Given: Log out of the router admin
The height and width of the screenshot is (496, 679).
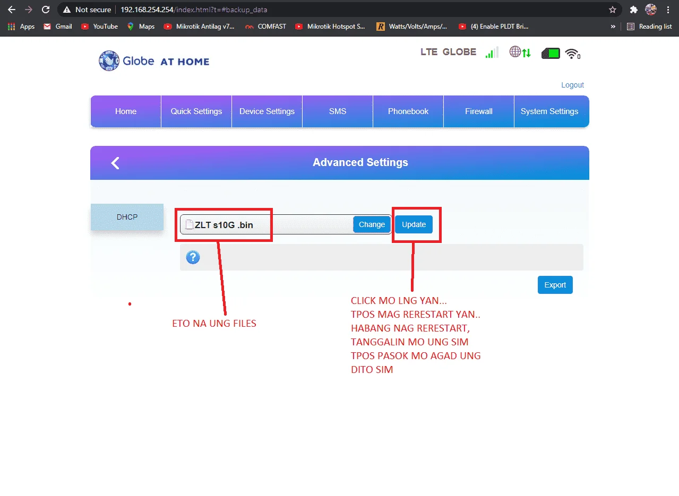Looking at the screenshot, I should [x=572, y=85].
